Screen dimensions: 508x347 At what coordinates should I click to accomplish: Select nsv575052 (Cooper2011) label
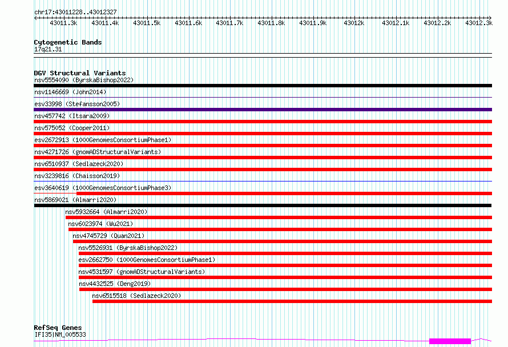point(72,128)
